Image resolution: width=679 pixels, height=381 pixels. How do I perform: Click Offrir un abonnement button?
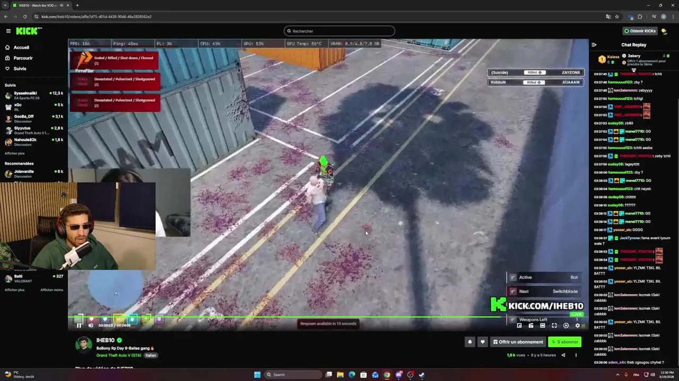(x=518, y=342)
